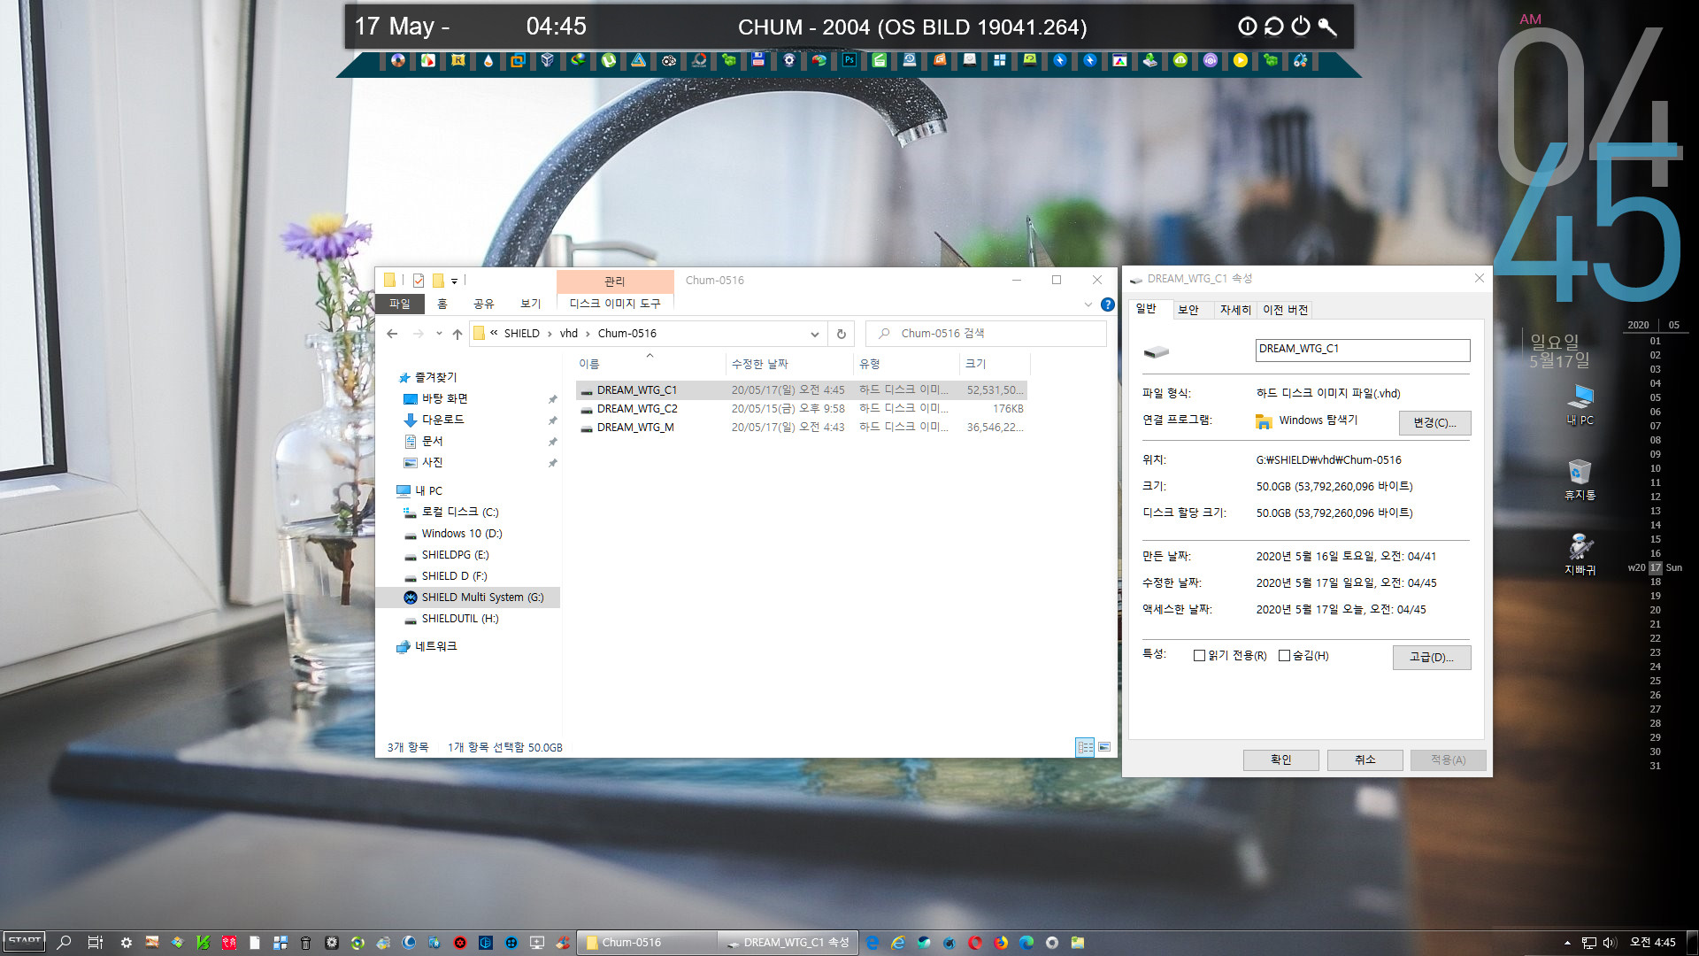Open the 디스크 이미지 도구 ribbon tab
1699x956 pixels.
click(615, 304)
